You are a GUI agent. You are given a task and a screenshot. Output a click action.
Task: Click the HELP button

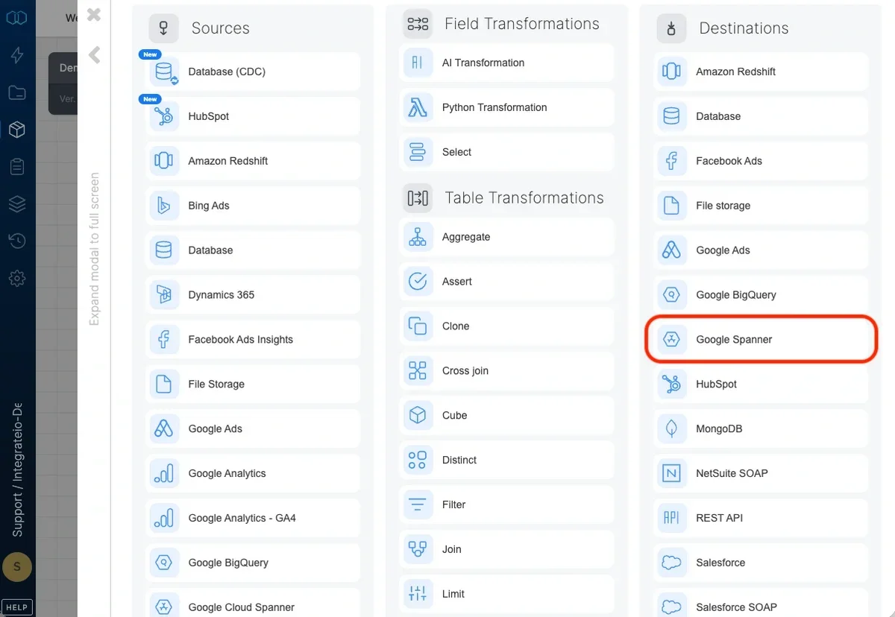tap(17, 607)
